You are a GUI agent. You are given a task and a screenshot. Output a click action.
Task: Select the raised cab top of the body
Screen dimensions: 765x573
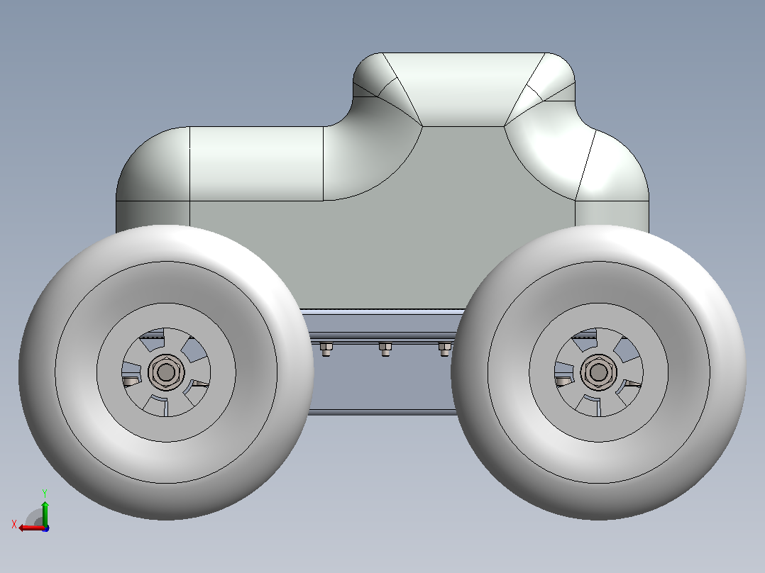click(x=463, y=88)
